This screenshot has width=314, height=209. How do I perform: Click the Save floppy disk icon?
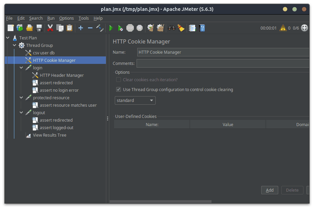[x=39, y=28]
